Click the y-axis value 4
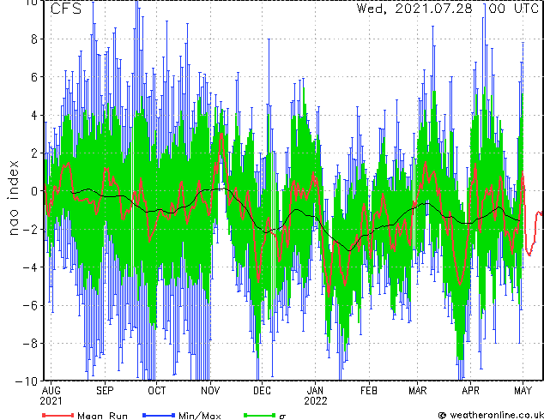Screen dimensions: 544x420 (34, 115)
